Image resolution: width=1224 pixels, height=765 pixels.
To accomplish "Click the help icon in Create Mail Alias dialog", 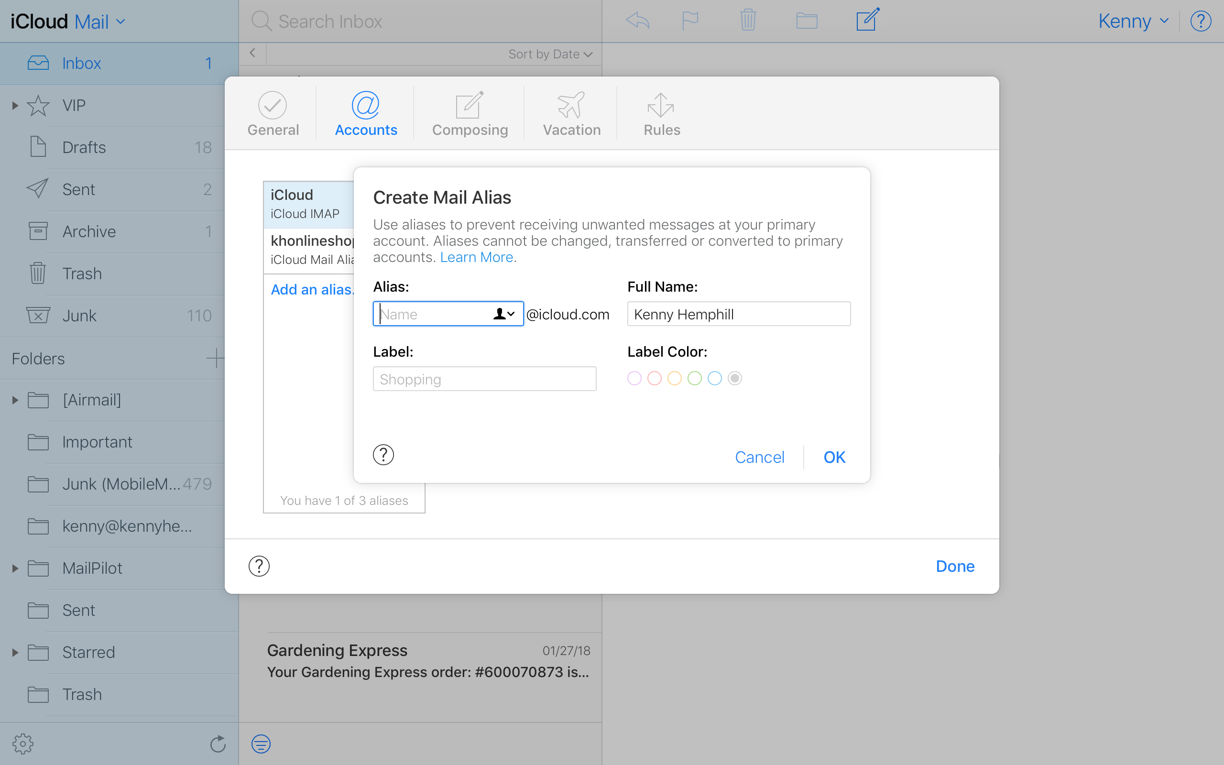I will coord(383,455).
